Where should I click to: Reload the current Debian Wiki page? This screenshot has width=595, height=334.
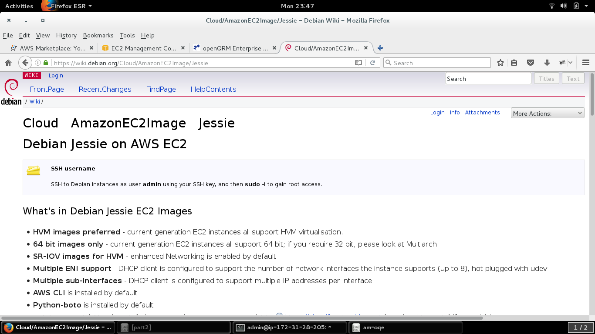coord(373,63)
